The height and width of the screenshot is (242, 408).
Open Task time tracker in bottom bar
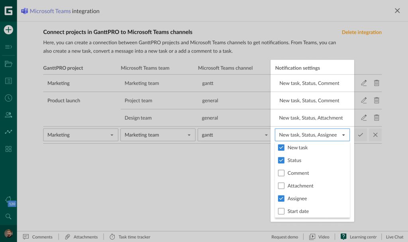pos(130,237)
